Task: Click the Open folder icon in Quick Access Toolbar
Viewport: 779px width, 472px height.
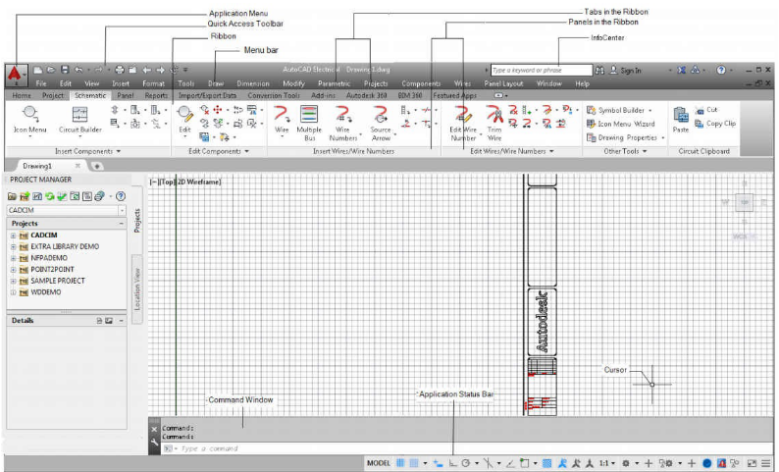Action: (x=51, y=70)
